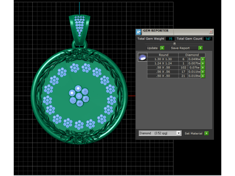Select the .58 X .58 size cell
Screen dimensions: 235x176
tap(163, 67)
